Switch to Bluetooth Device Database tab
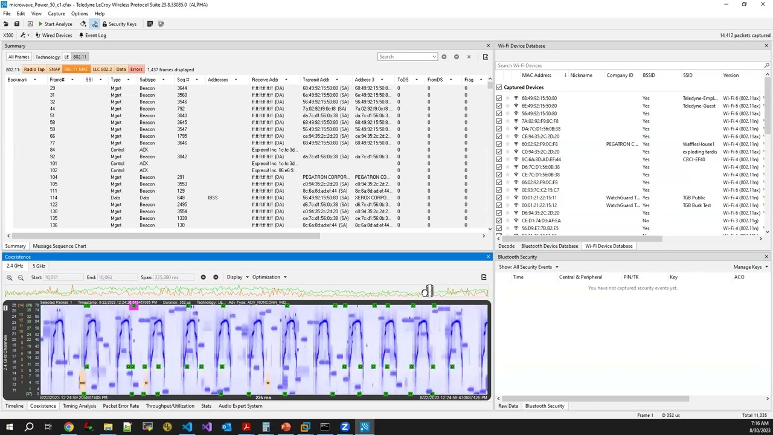773x435 pixels. [x=550, y=246]
